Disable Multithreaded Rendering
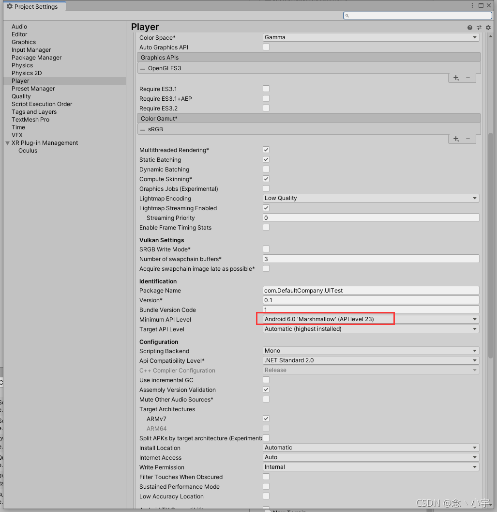 (266, 150)
